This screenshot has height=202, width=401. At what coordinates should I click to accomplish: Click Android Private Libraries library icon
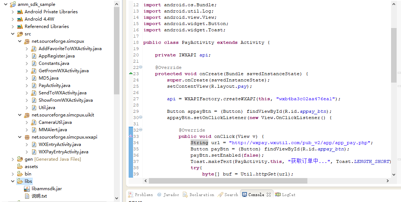[x=20, y=12]
